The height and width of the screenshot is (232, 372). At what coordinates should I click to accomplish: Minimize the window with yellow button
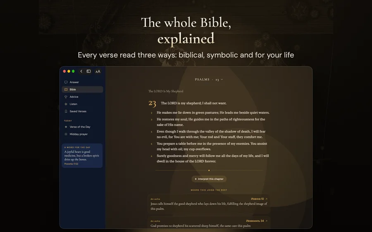(69, 71)
